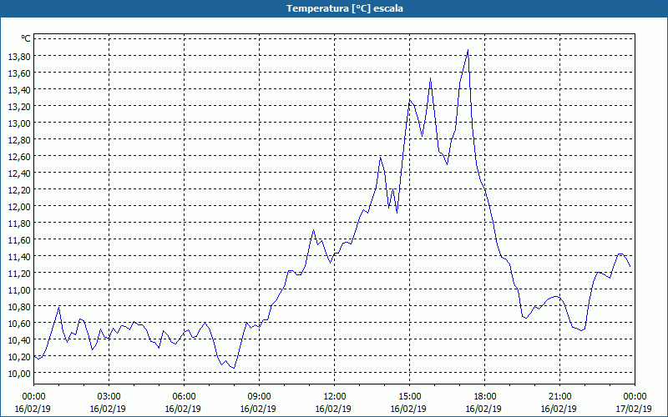The image size is (668, 417).
Task: Click the 'Temperatura [°C] escala' title bar
Action: click(334, 8)
